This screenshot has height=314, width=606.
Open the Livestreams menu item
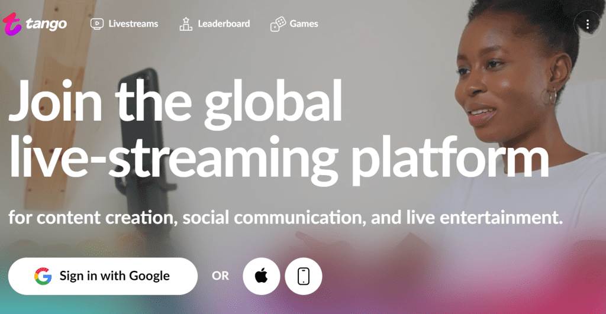[x=124, y=24]
